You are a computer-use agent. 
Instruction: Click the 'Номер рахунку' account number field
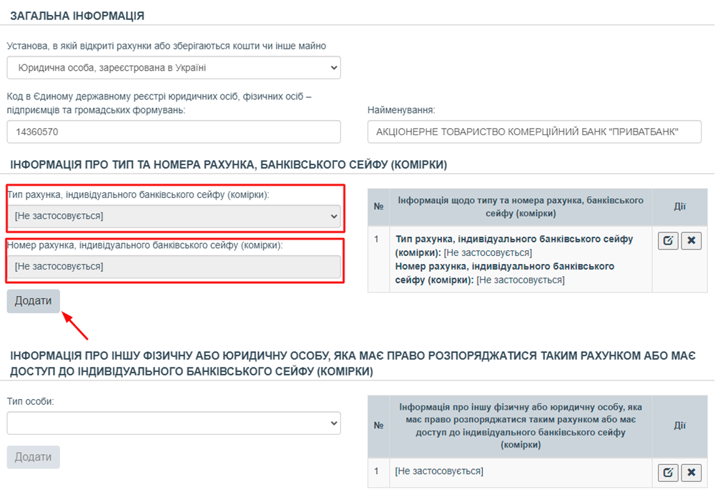coord(174,267)
